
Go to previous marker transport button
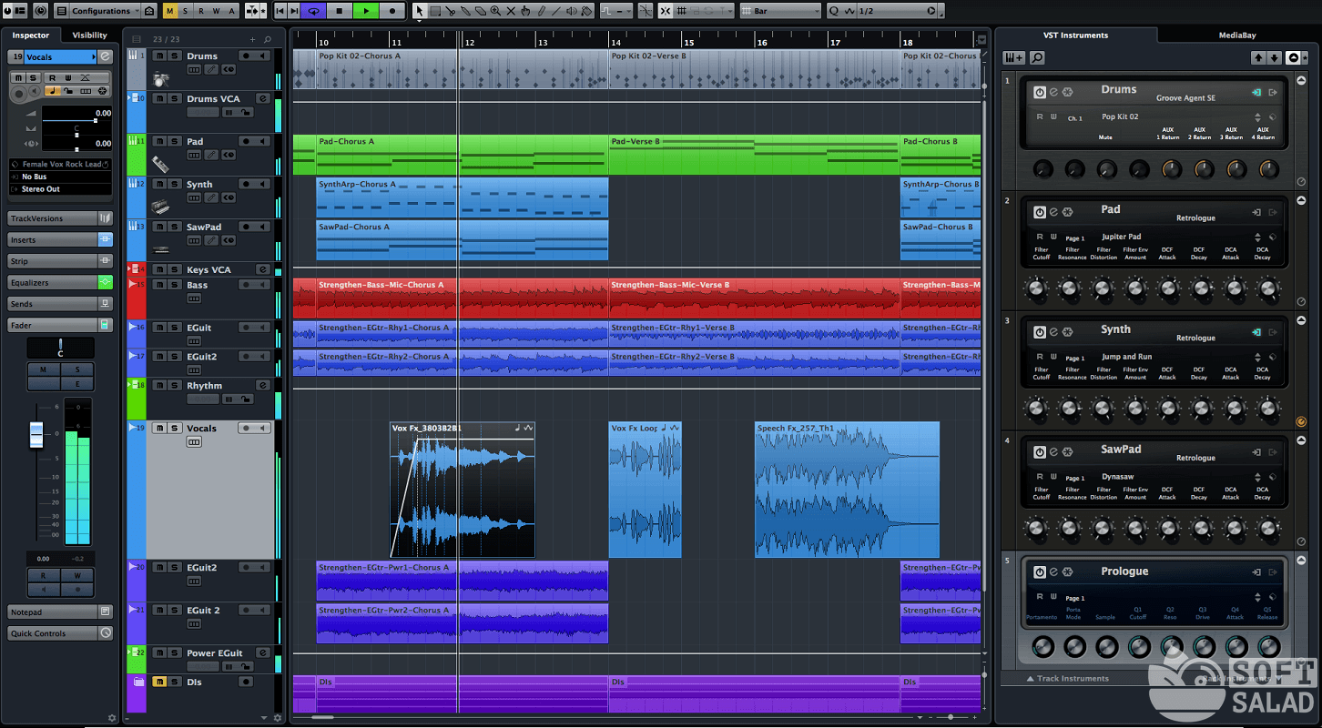coord(281,11)
